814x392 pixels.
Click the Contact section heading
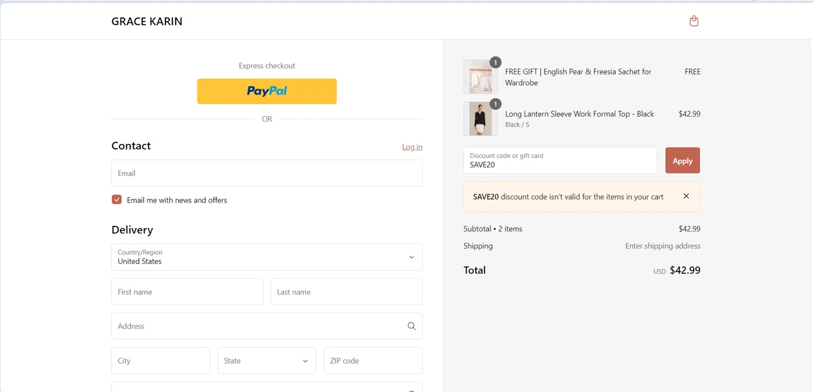[131, 146]
